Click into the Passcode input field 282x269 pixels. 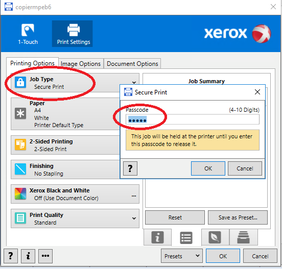(193, 119)
